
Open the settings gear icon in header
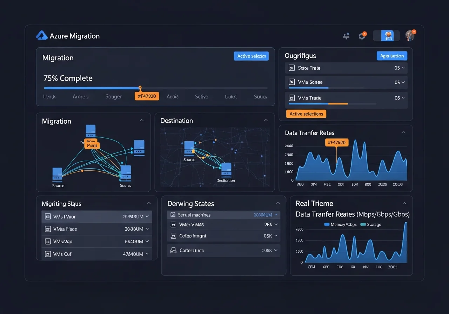(362, 36)
